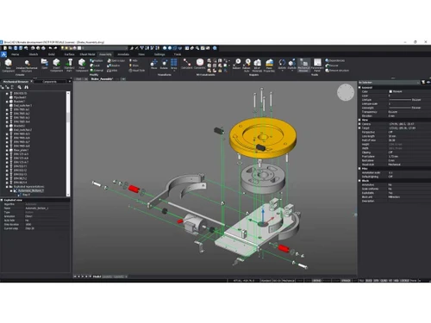
Task: Close the Mechanical Browser panel tab
Action: (32, 82)
